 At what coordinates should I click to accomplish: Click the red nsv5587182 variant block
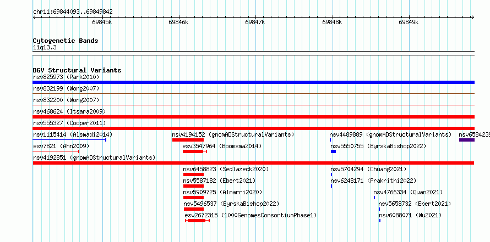pos(193,186)
